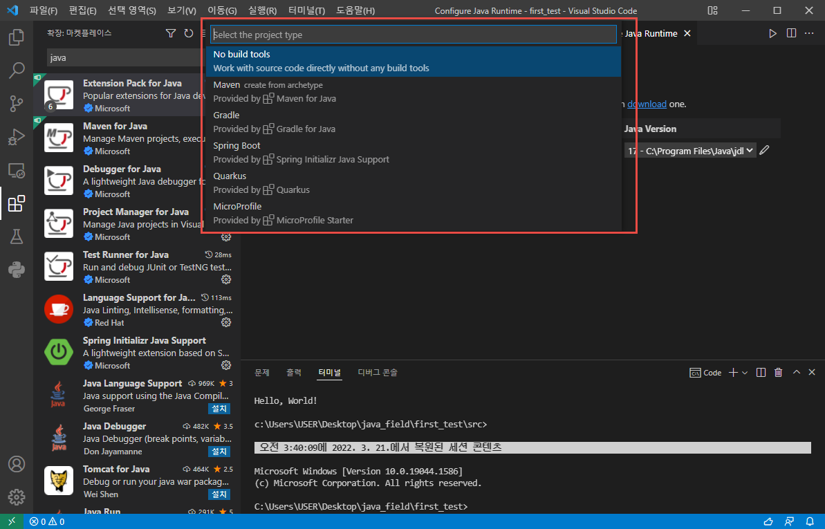Open 이동(G) menu
825x529 pixels.
click(x=221, y=10)
